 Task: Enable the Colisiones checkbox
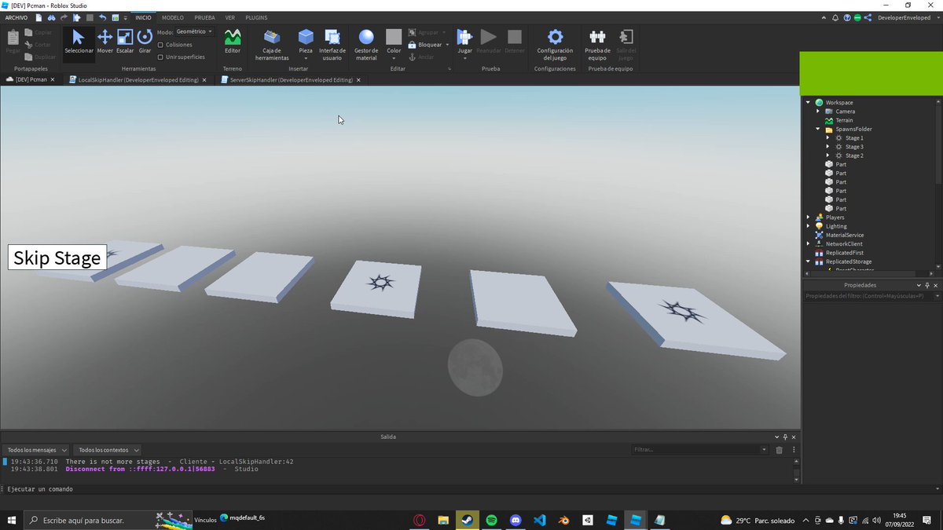tap(161, 45)
